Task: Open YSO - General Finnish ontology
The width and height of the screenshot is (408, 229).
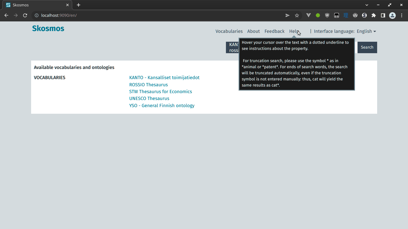Action: click(x=162, y=106)
